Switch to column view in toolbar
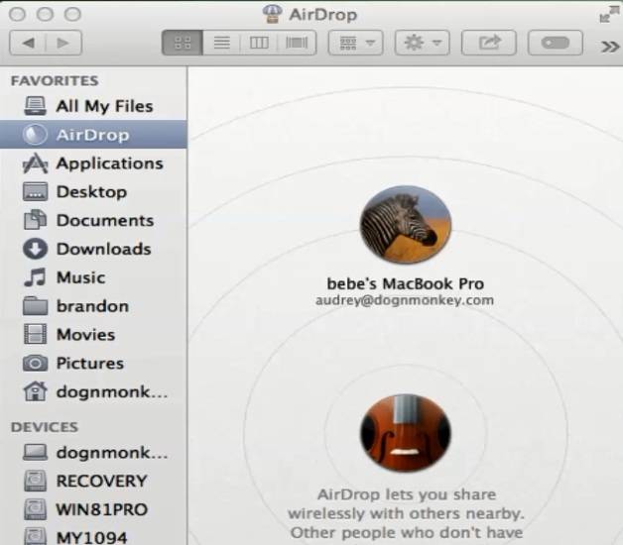The height and width of the screenshot is (545, 623). pyautogui.click(x=259, y=44)
